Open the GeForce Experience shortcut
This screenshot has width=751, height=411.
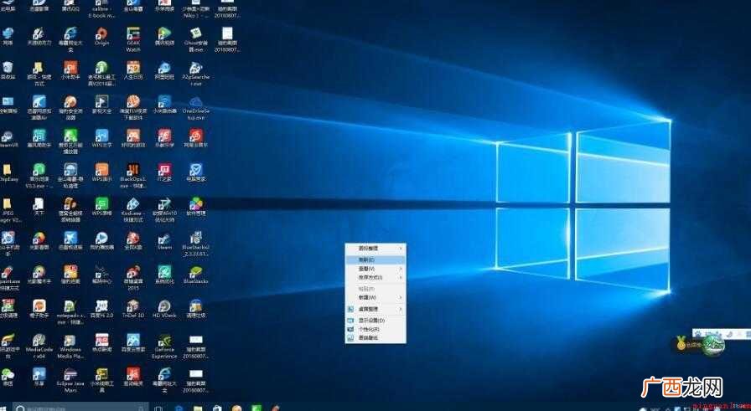[164, 346]
